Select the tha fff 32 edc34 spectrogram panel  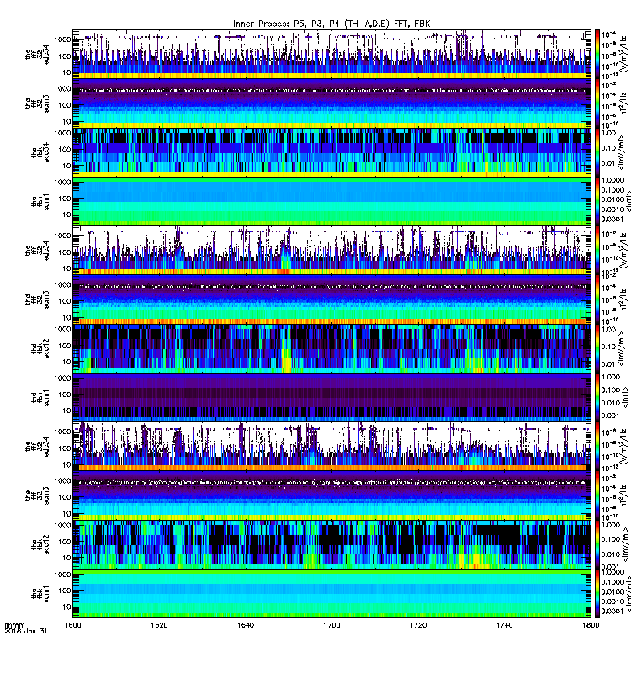331,54
